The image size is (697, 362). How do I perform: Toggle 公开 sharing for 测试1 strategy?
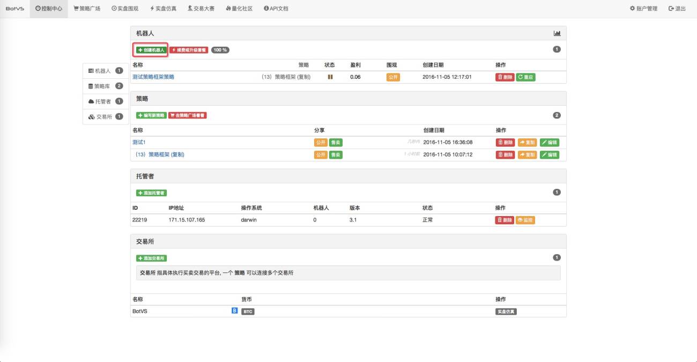(321, 143)
